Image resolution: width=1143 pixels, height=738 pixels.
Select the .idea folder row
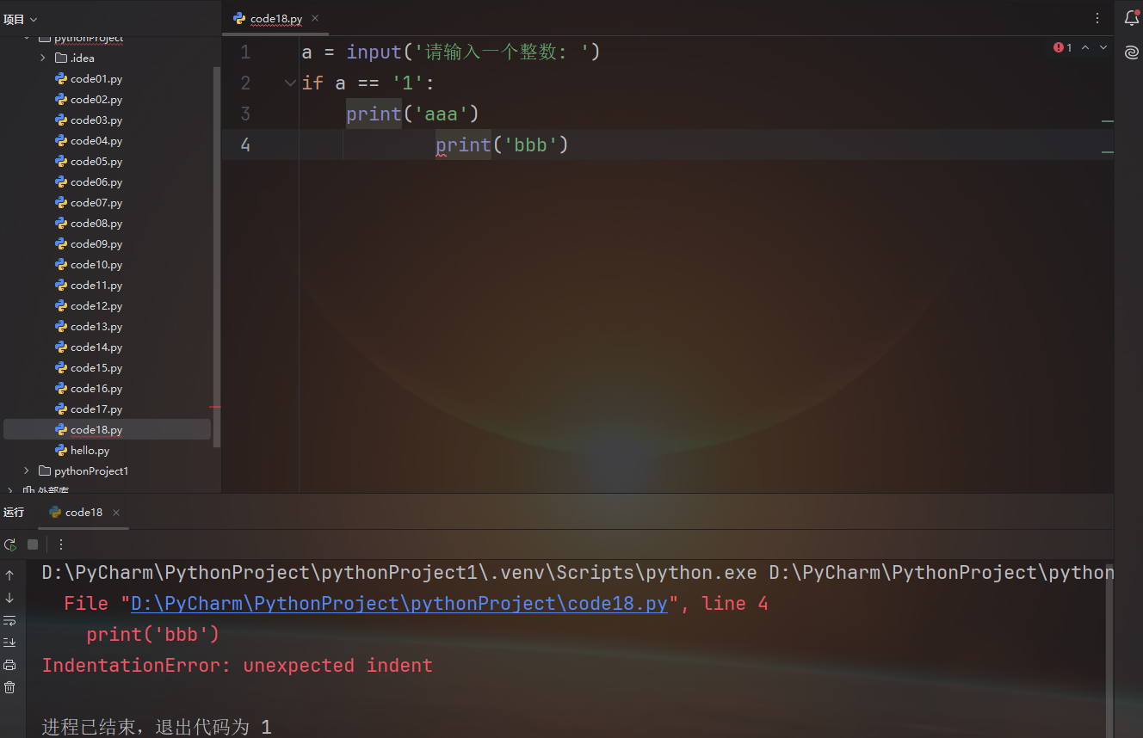click(107, 58)
